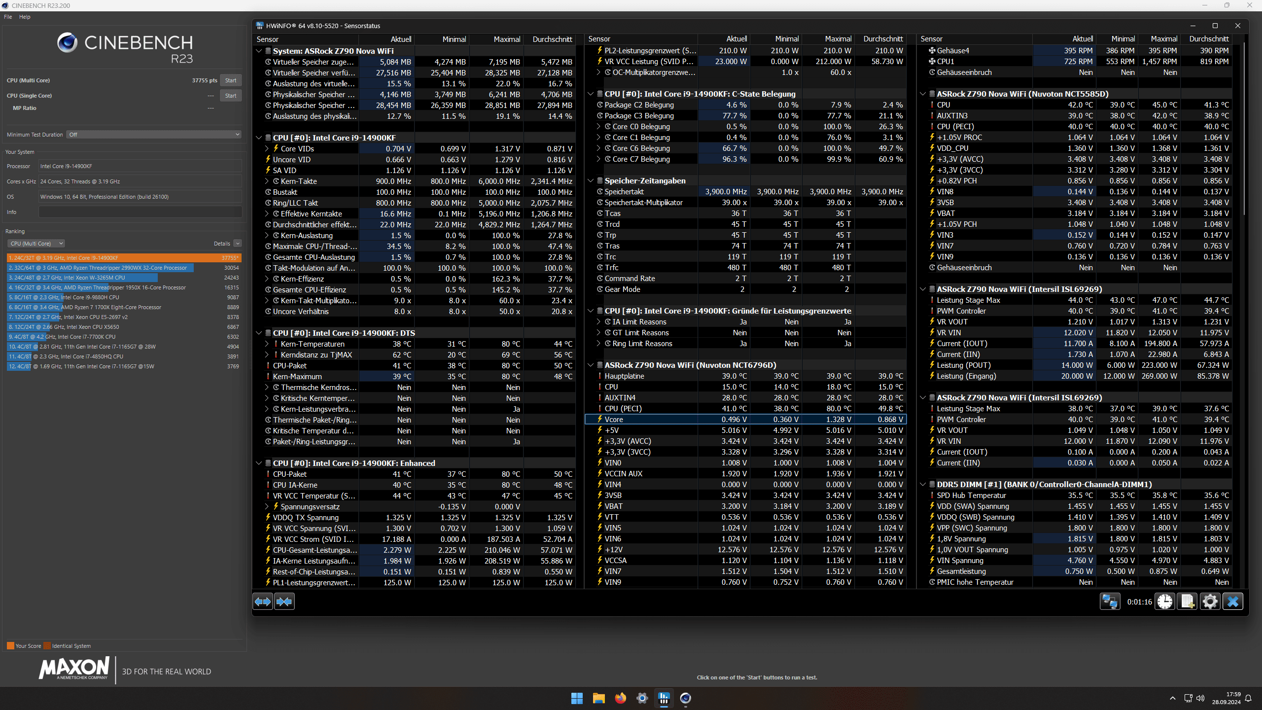Expand Kern-Temperaturen sub-entries

click(x=267, y=344)
